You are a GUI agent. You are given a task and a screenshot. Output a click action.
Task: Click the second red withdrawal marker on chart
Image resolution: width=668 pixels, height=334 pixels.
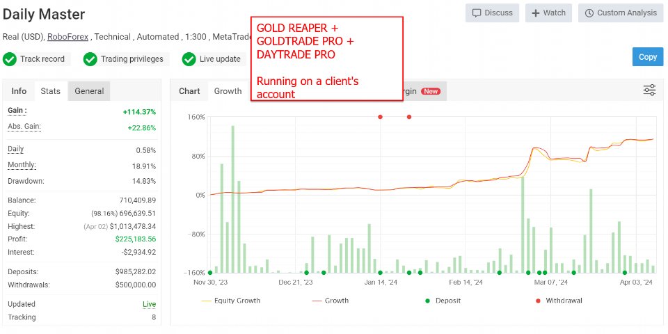(409, 117)
